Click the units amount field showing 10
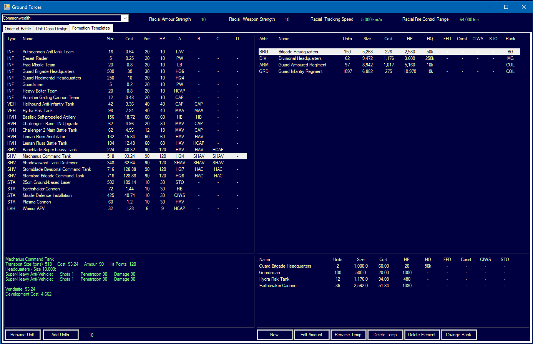The image size is (533, 344). [x=91, y=335]
